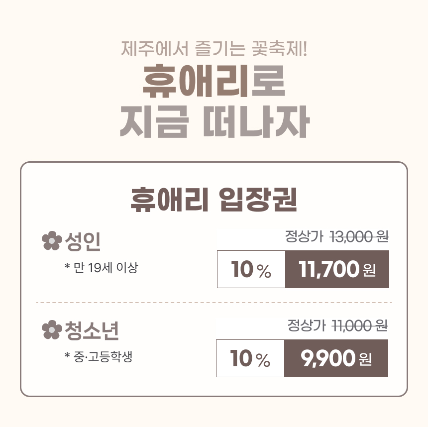Click the 휴애리로 headline text

pyautogui.click(x=214, y=81)
